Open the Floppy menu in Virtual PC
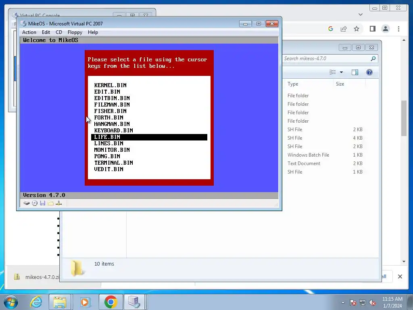The image size is (413, 310). [x=75, y=32]
